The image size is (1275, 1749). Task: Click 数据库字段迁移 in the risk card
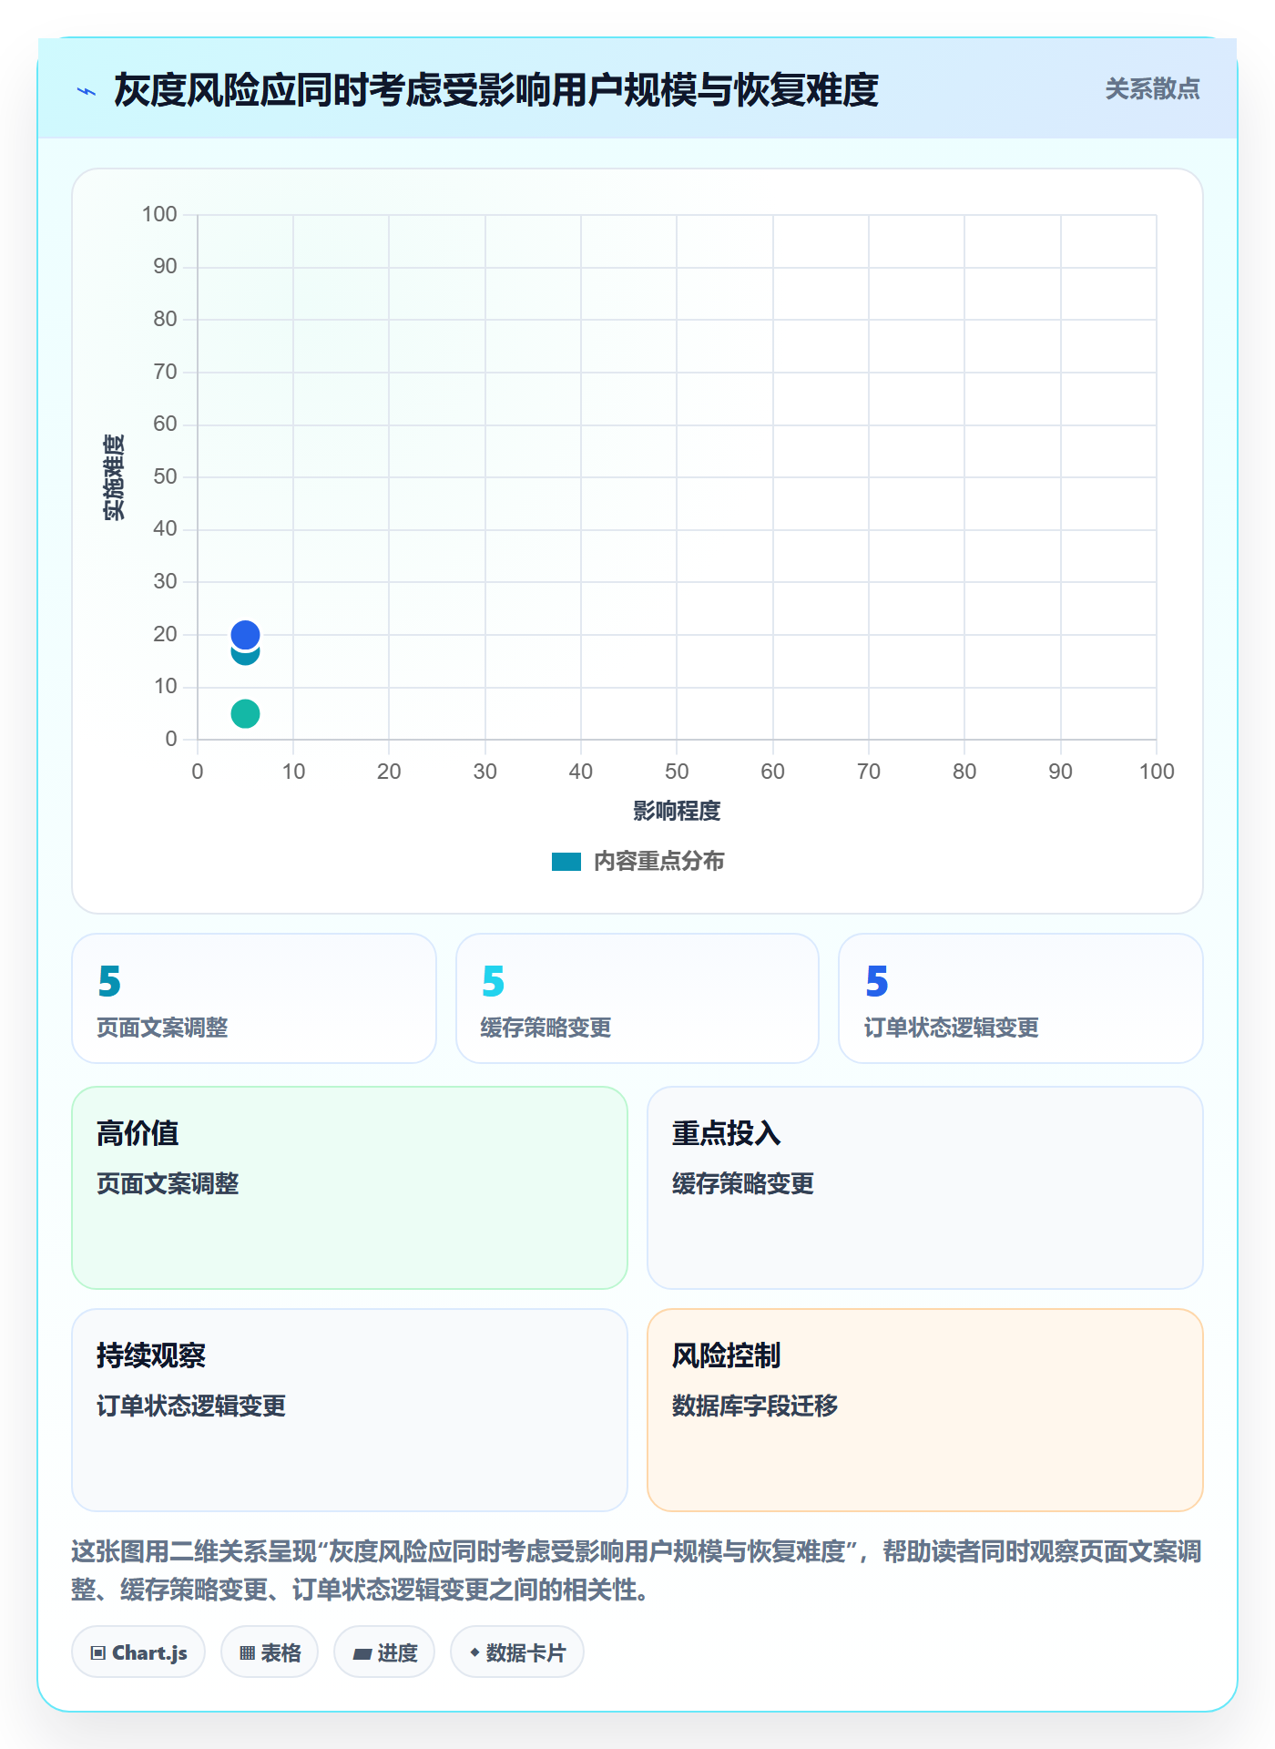[x=755, y=1406]
